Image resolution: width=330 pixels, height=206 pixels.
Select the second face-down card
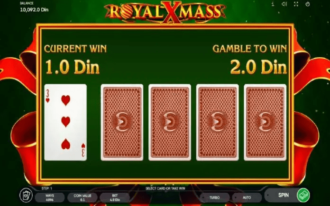pyautogui.click(x=170, y=122)
